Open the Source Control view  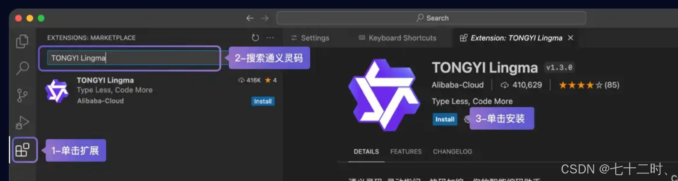point(22,95)
